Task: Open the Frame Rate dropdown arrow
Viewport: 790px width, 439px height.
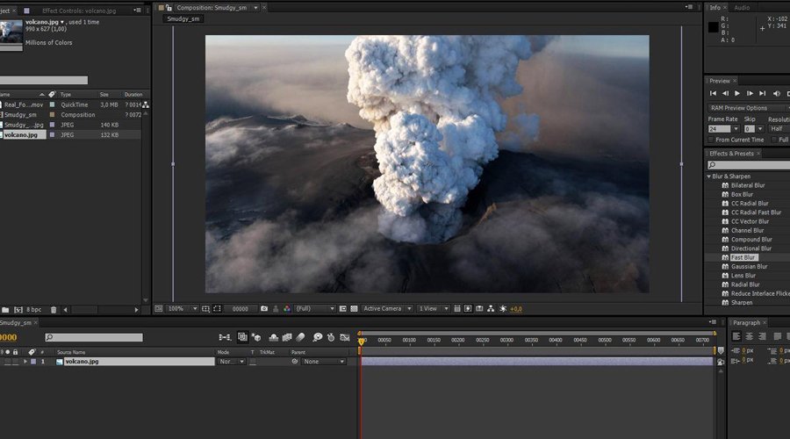Action: tap(736, 129)
